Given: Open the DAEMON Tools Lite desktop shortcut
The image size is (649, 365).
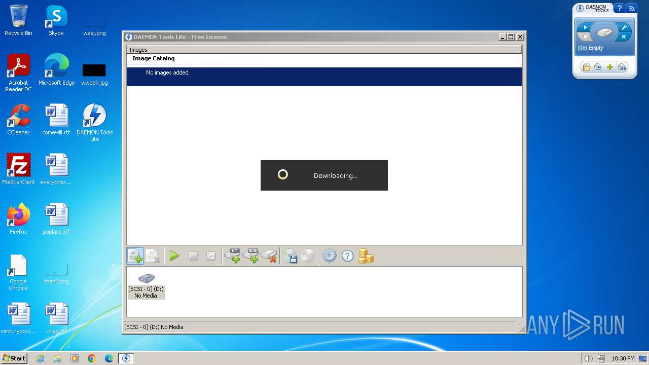Looking at the screenshot, I should pyautogui.click(x=94, y=123).
